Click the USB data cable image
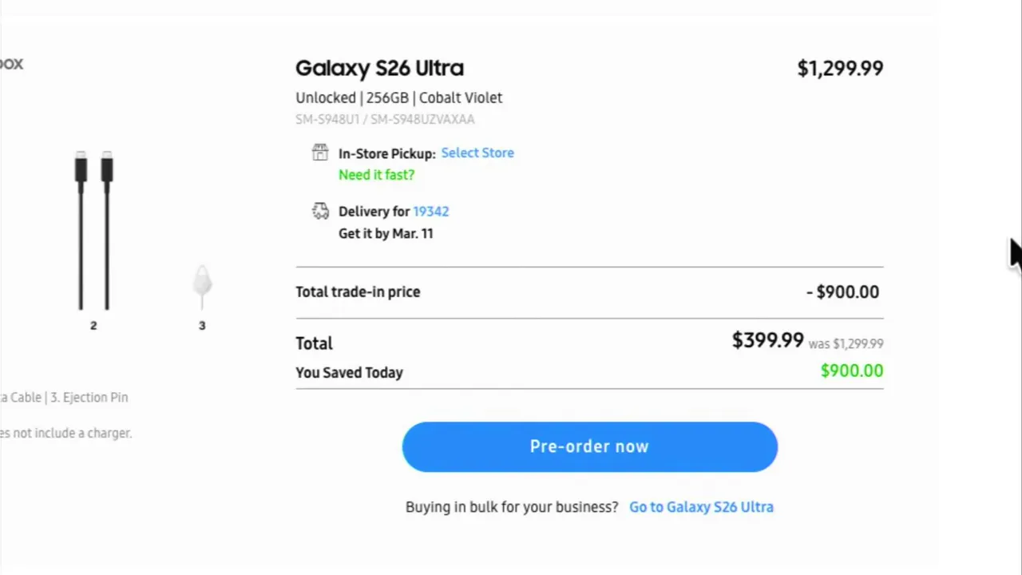The width and height of the screenshot is (1022, 575). [94, 230]
